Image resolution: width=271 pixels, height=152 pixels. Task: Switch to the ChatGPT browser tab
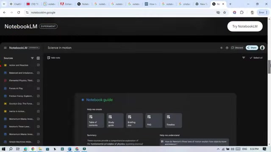[16, 4]
